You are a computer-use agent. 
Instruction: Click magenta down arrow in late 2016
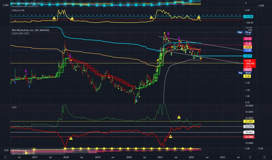coord(26,70)
